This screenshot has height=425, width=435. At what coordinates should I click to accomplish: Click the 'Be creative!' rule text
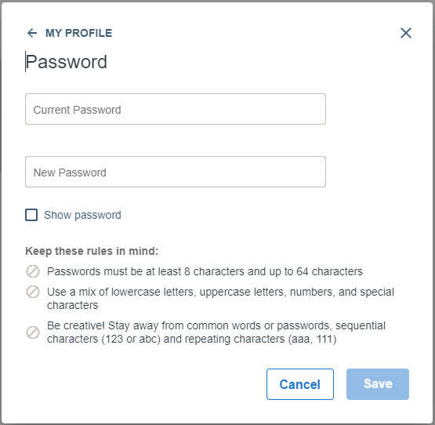(x=216, y=332)
